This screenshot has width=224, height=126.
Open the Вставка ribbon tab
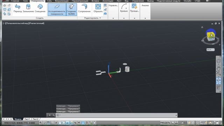click(95, 1)
